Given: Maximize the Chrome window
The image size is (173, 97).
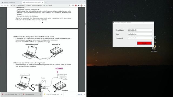Looking at the screenshot, I should click(x=80, y=1).
